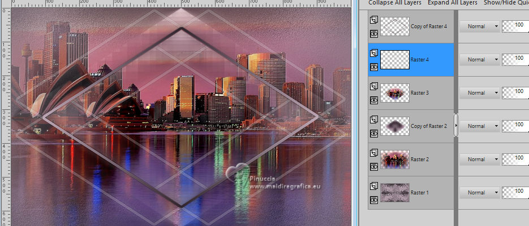
Task: Hide the Copy of Raster 4 layer
Action: (x=373, y=34)
